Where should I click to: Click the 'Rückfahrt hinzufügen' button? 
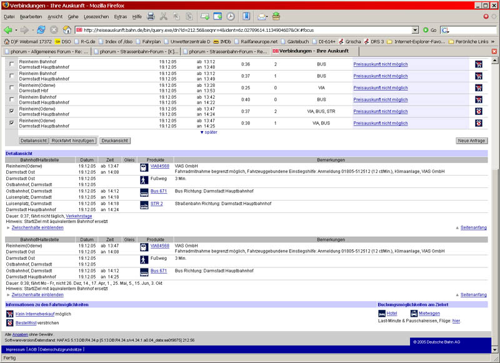click(x=74, y=141)
